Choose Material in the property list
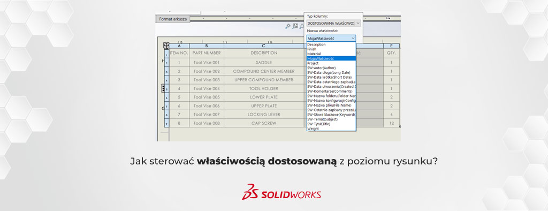 pos(331,54)
